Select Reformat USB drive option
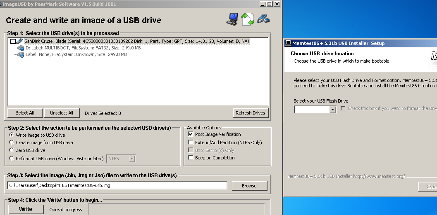 [12, 158]
